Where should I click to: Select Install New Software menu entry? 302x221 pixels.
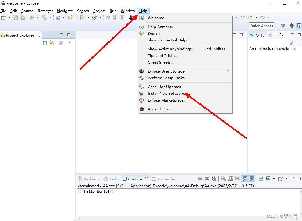(x=185, y=94)
